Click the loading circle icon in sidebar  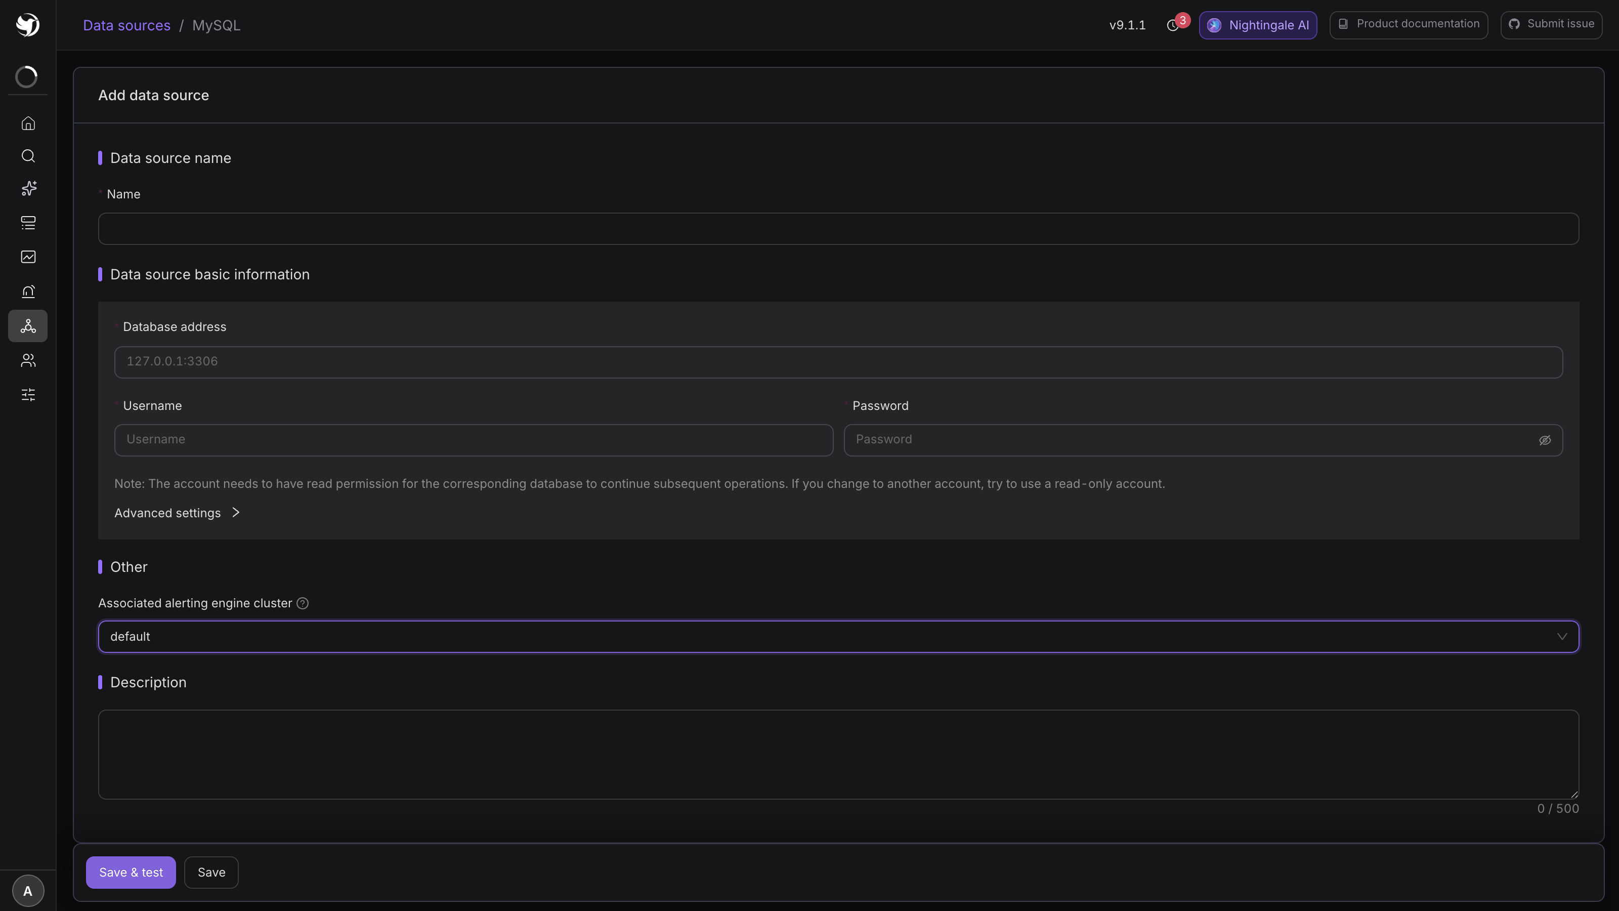pyautogui.click(x=26, y=77)
